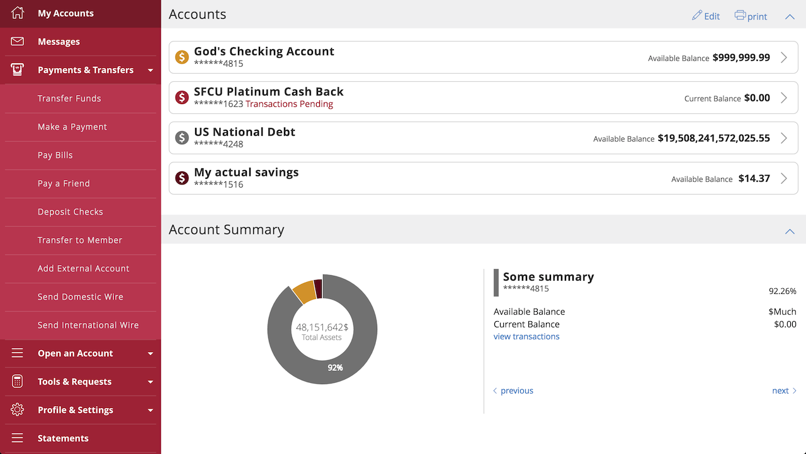This screenshot has width=806, height=454.
Task: Click the red dollar icon for SFCU Platinum Cash Back
Action: click(182, 98)
